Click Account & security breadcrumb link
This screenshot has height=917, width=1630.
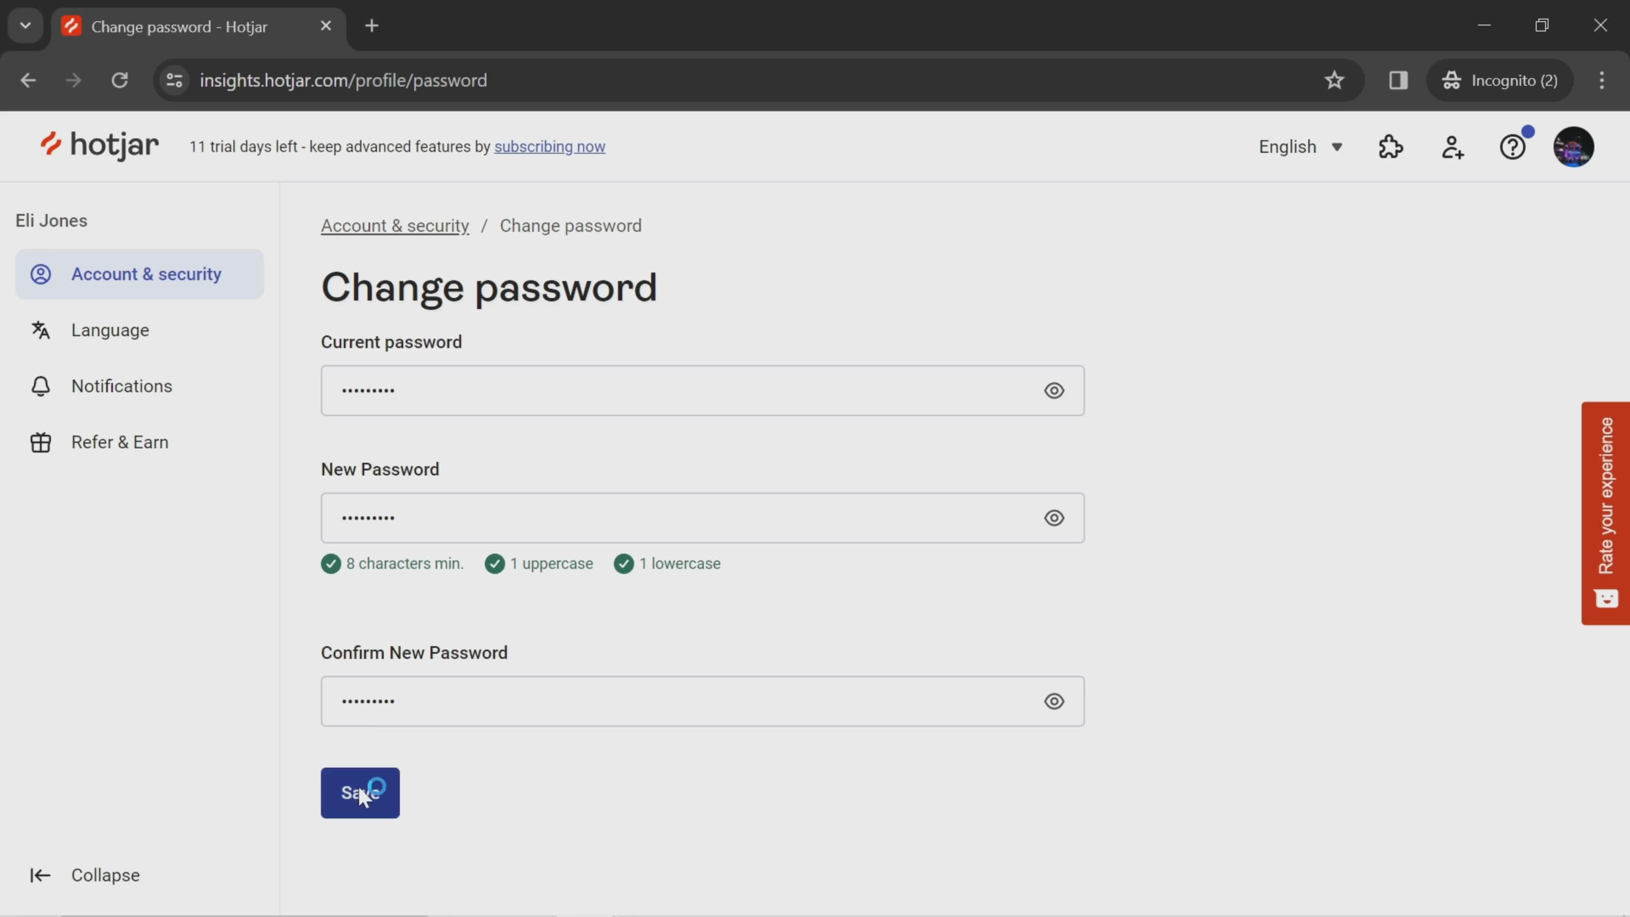[394, 225]
